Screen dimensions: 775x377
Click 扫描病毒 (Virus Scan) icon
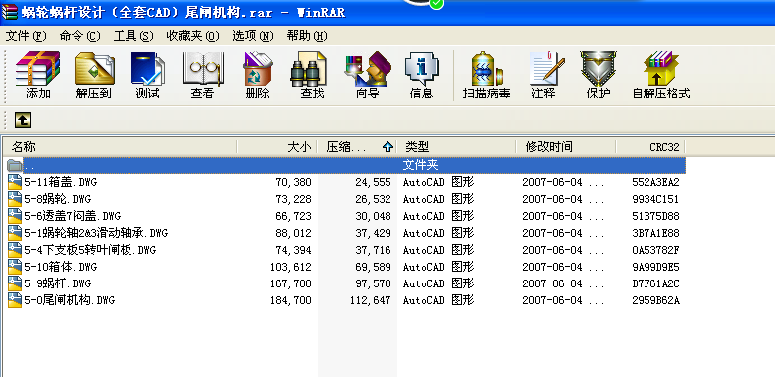487,75
